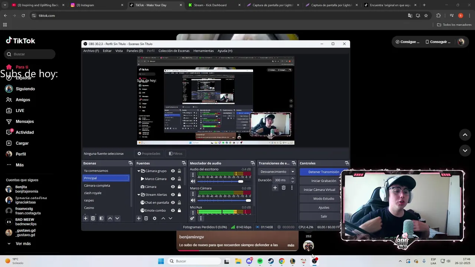Delete selected scene with Escenas trash icon
Image resolution: width=475 pixels, height=267 pixels.
(x=93, y=218)
